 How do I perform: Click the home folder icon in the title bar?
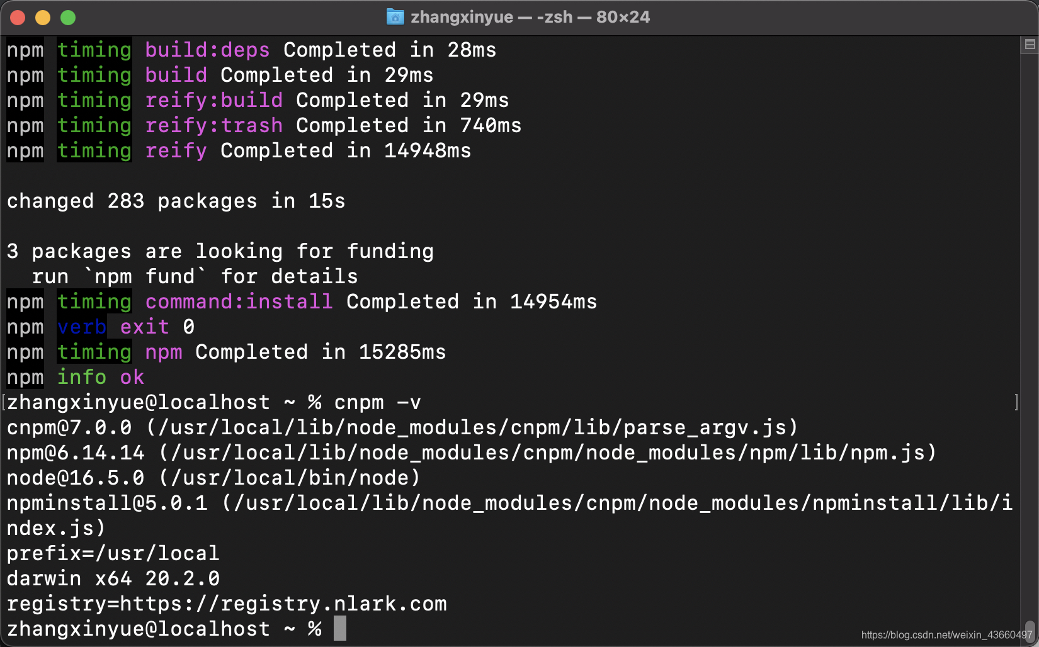pyautogui.click(x=395, y=17)
